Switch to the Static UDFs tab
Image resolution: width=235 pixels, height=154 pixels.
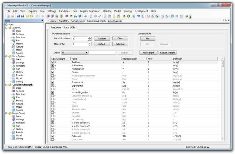[x=69, y=27]
